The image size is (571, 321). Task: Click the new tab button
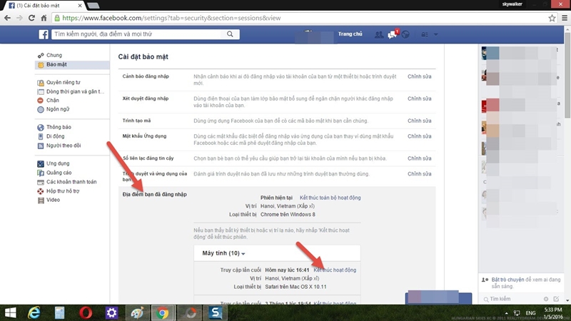[94, 6]
